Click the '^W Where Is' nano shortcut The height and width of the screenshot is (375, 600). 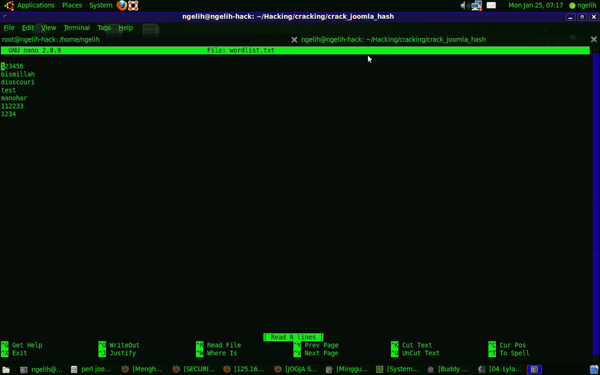(x=217, y=353)
